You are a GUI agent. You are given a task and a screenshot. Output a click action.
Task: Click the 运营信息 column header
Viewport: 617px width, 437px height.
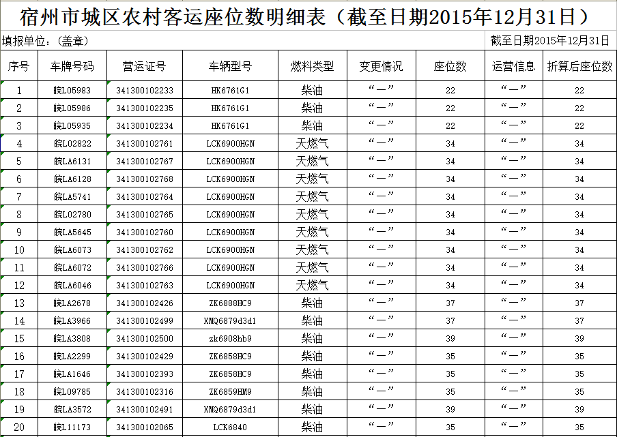pyautogui.click(x=513, y=66)
